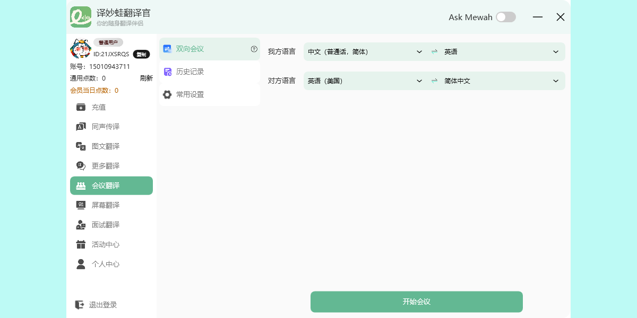Click help question mark beside 双向会议
This screenshot has height=318, width=637.
254,49
